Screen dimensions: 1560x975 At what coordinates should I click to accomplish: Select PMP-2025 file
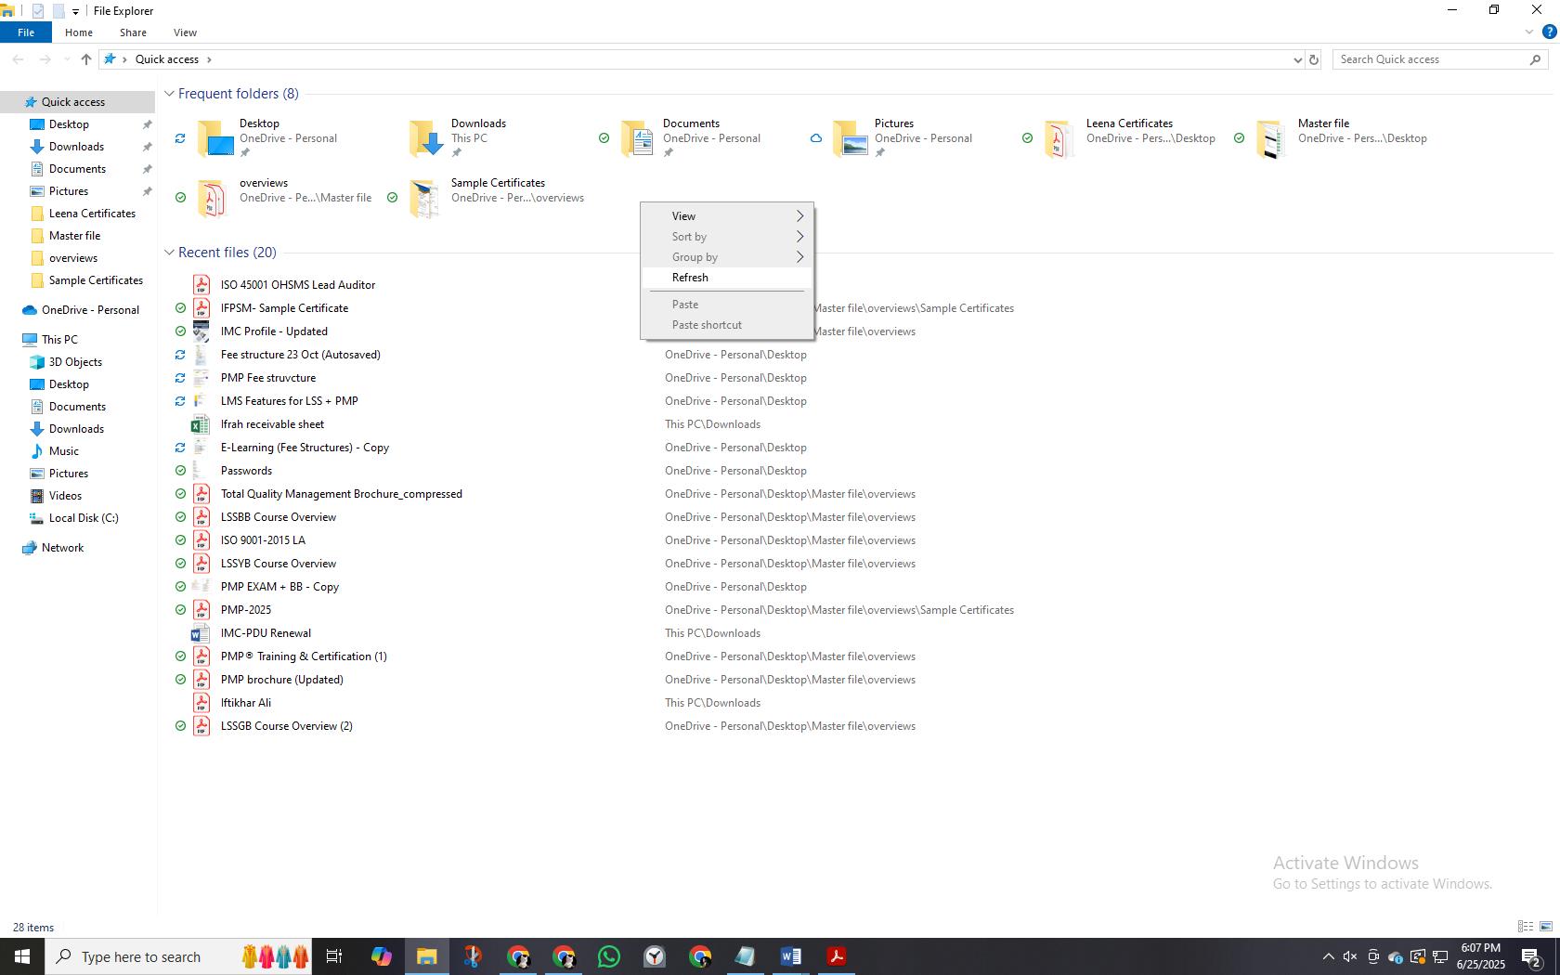pos(246,610)
